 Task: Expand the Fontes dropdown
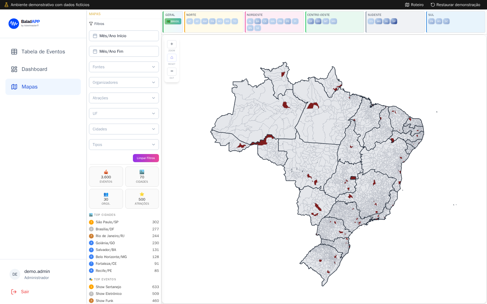click(124, 67)
